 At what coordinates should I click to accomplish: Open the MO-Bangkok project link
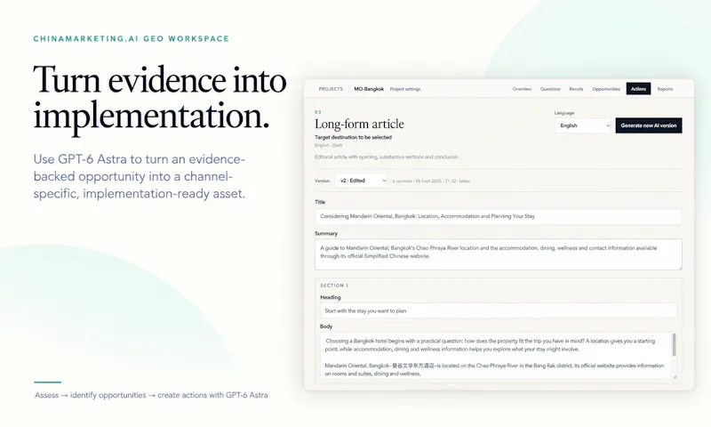click(x=369, y=89)
